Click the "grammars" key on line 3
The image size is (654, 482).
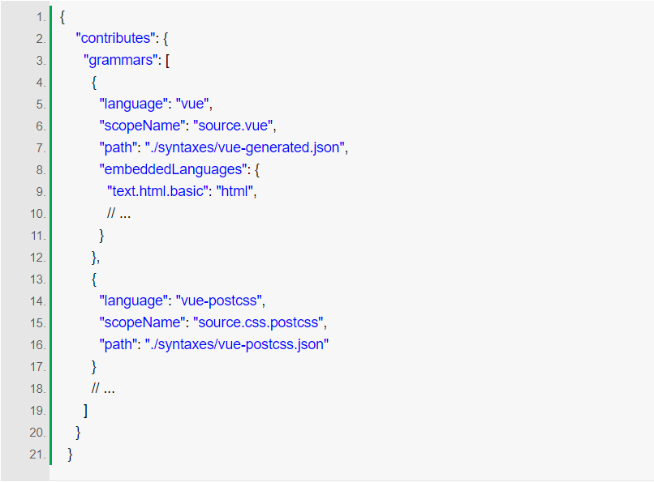[x=121, y=61]
